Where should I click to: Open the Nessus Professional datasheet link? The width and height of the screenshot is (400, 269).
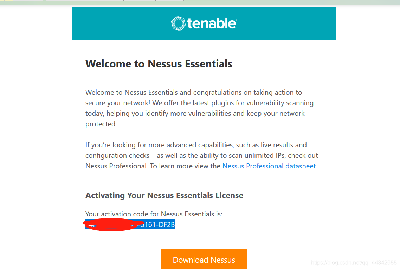269,166
